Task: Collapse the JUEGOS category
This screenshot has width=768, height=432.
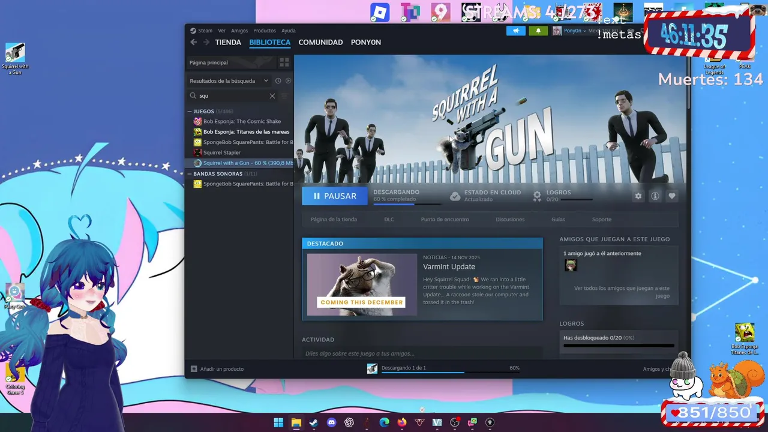Action: (190, 112)
